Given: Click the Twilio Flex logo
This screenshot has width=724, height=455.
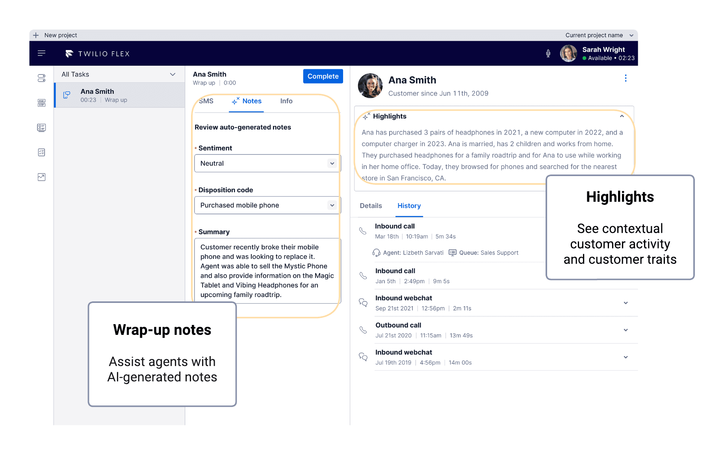Looking at the screenshot, I should 98,54.
